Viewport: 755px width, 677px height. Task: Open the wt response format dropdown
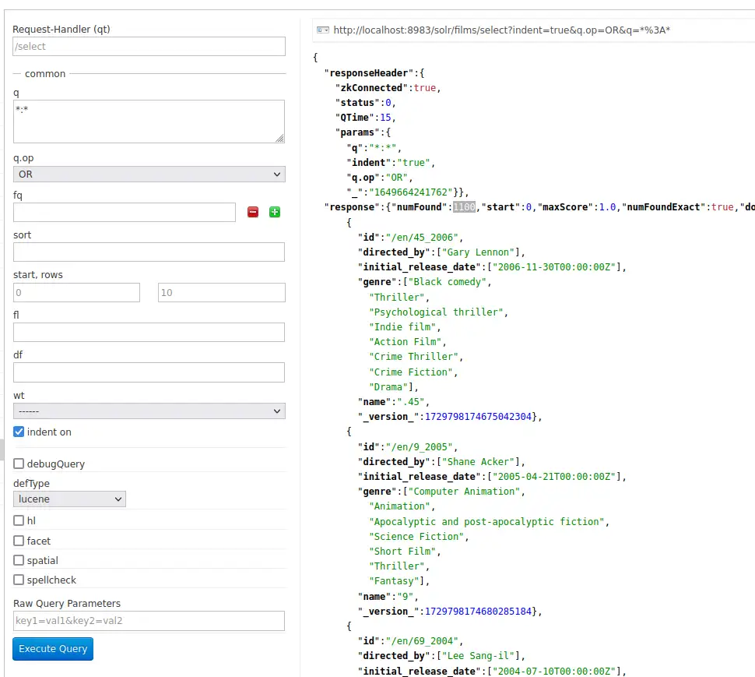149,411
